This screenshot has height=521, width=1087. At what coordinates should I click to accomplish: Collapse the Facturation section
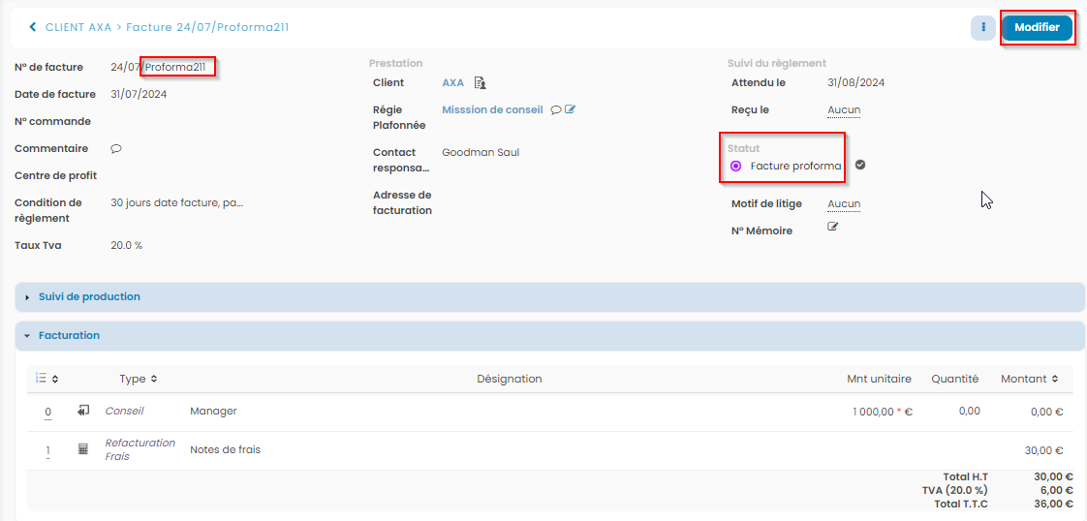69,336
